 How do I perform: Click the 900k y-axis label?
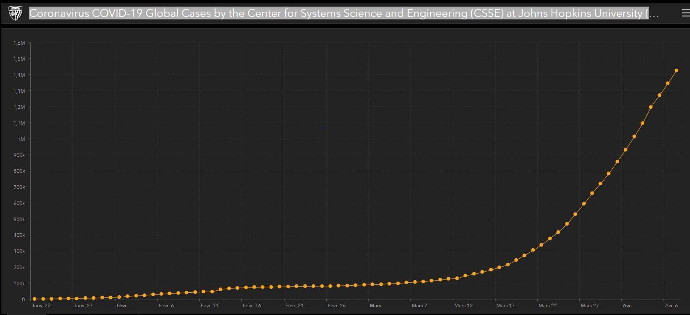[x=19, y=155]
